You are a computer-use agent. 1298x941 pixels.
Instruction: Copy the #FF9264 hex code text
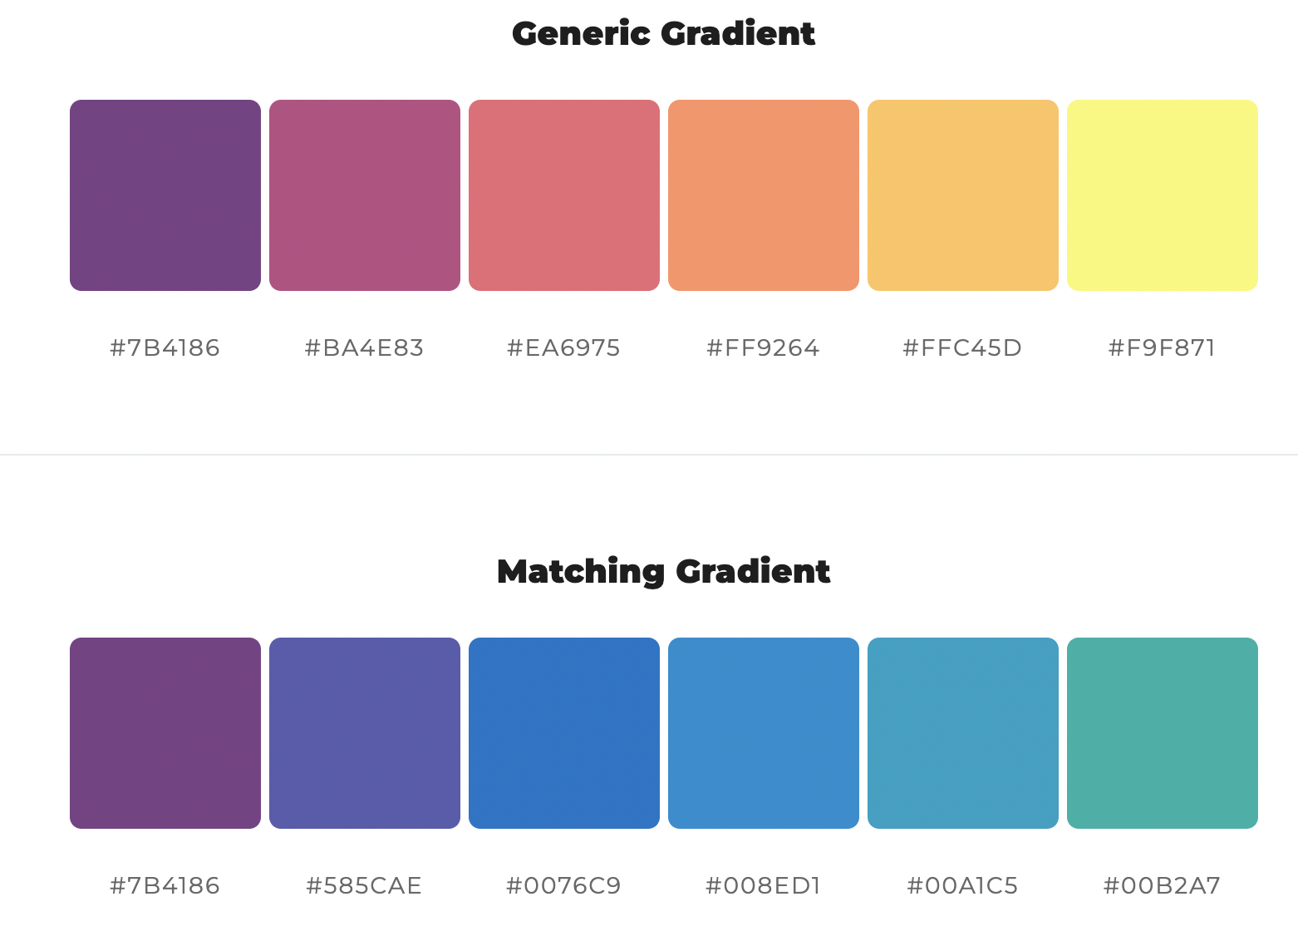[764, 347]
